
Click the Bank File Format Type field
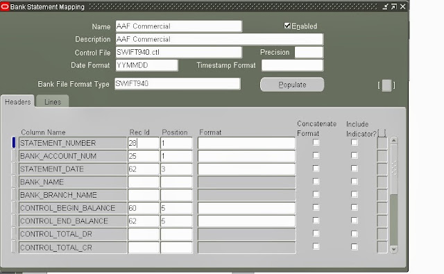178,83
